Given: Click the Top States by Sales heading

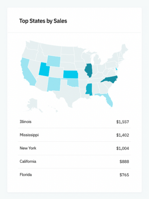Looking at the screenshot, I should coord(43,21).
